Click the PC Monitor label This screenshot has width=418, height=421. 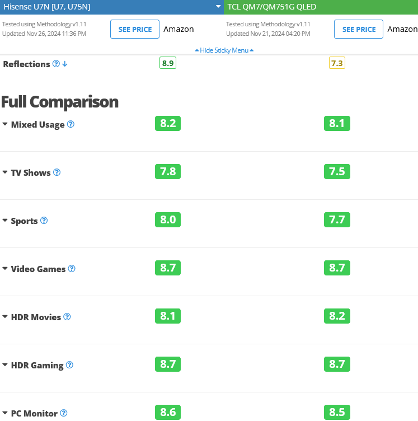click(x=34, y=414)
